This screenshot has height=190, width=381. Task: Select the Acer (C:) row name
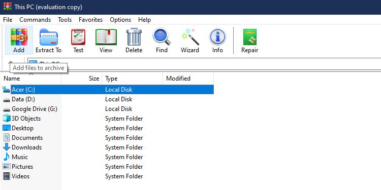click(23, 90)
